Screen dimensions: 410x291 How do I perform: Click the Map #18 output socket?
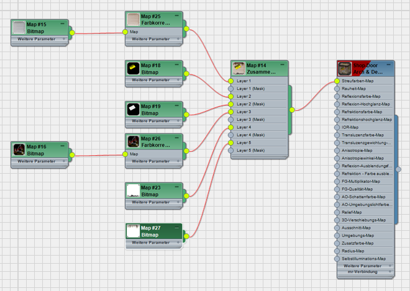point(186,74)
